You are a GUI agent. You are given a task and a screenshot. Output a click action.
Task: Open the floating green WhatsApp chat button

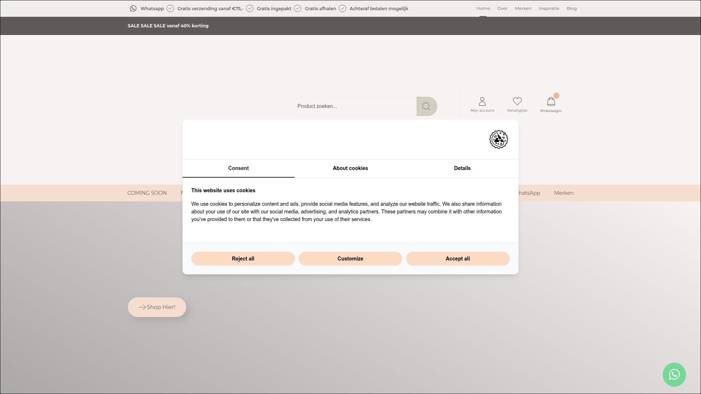click(674, 375)
